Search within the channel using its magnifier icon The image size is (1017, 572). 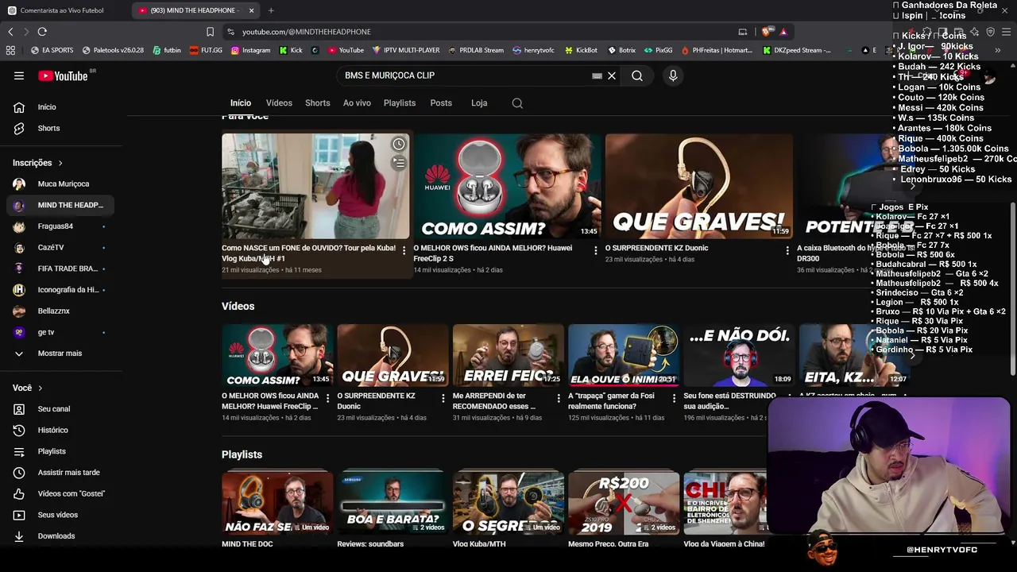(517, 103)
